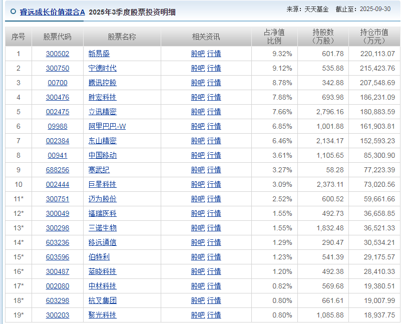Viewport: 402px width, 324px height.
Task: Open 股吧 for 新易盛 row
Action: (x=198, y=54)
